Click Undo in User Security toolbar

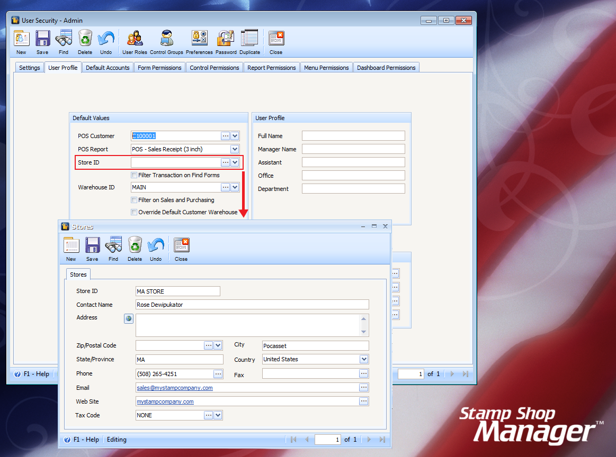[106, 42]
